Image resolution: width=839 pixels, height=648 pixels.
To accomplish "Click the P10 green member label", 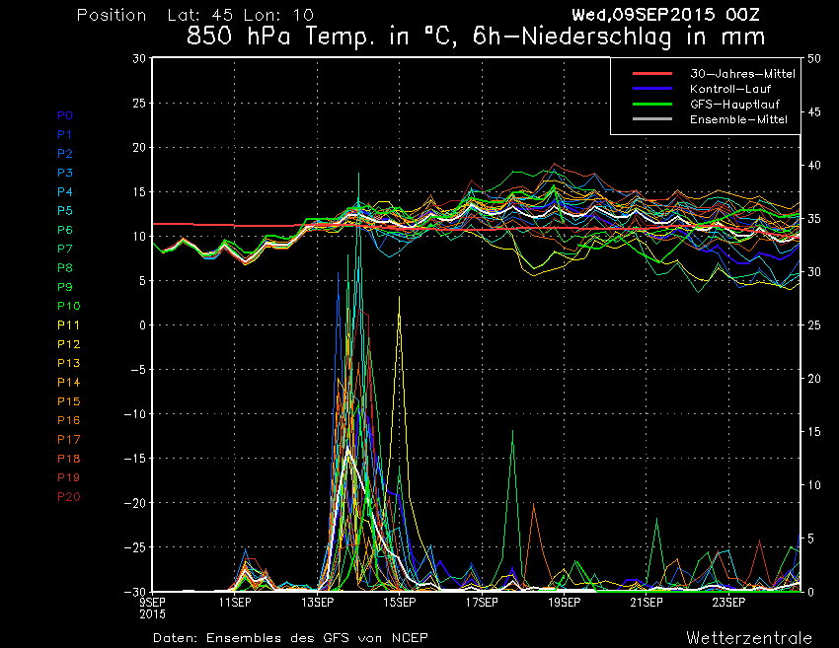I will [68, 306].
